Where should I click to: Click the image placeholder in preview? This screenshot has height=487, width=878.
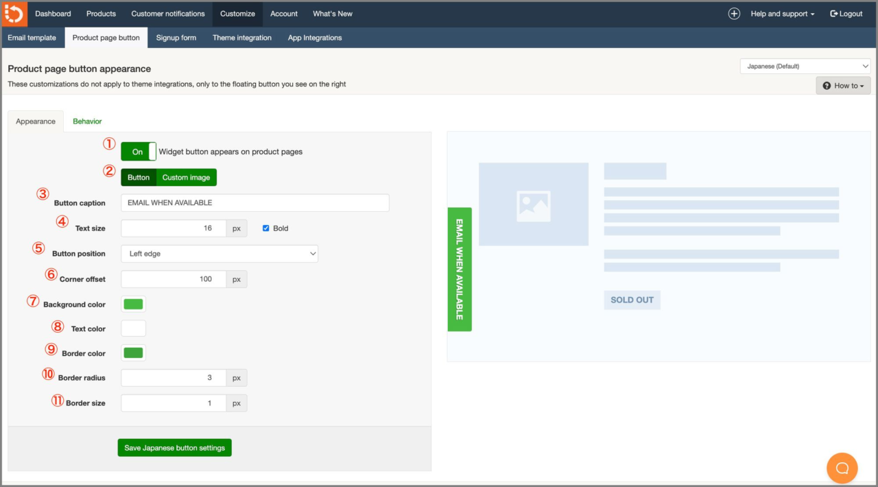tap(534, 204)
